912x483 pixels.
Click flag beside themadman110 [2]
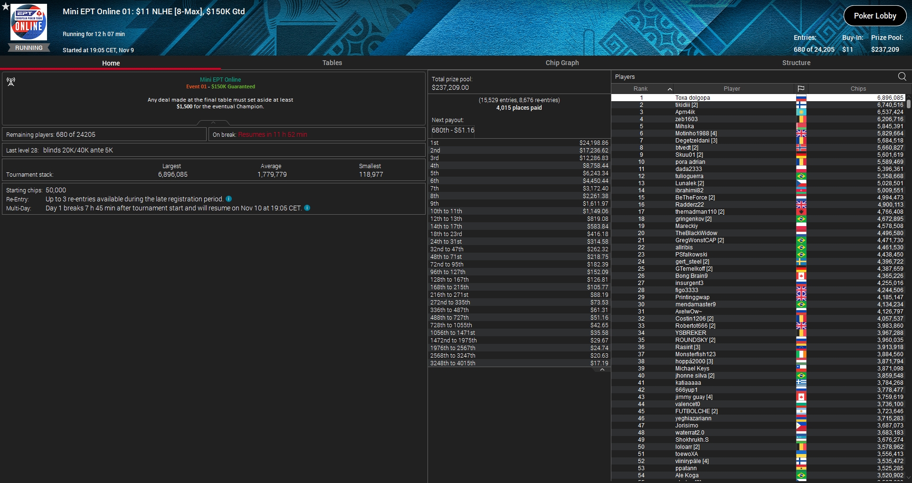801,212
